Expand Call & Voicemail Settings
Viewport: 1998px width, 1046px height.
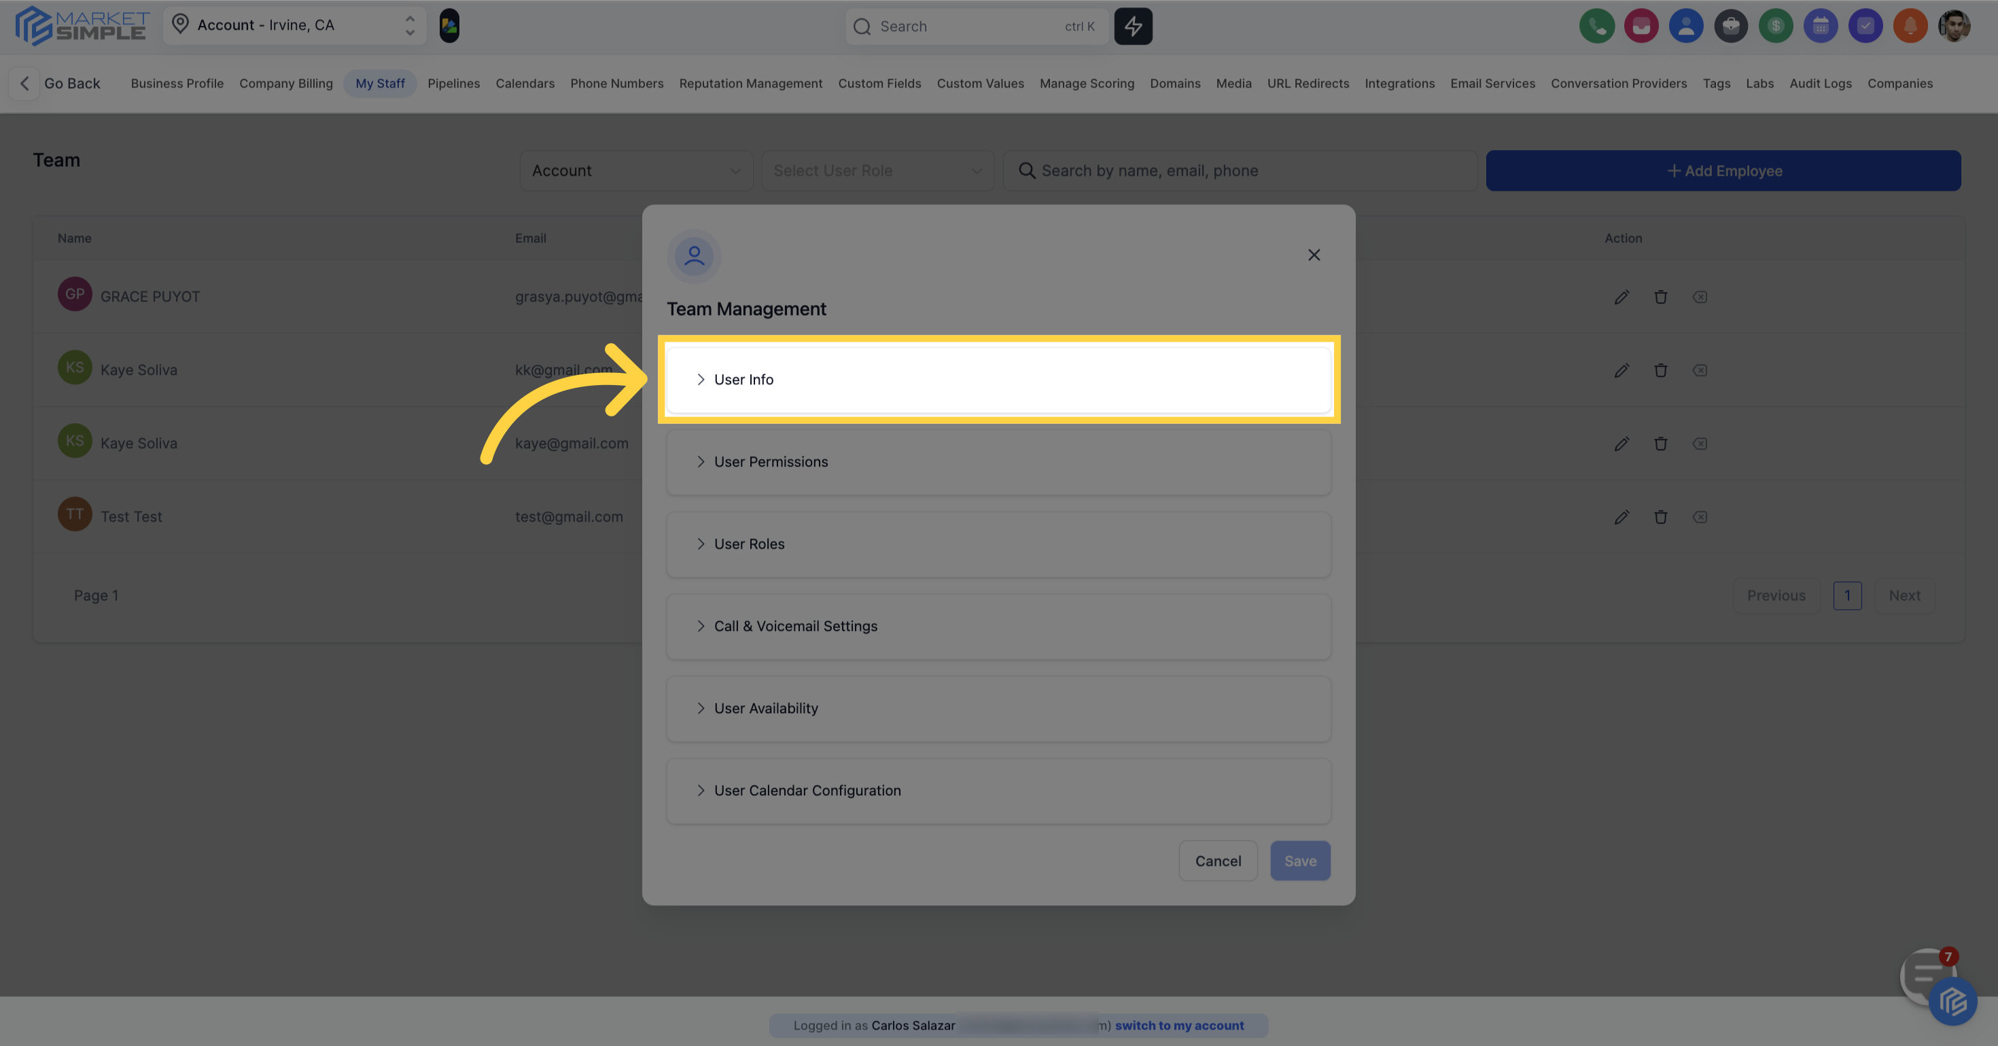pyautogui.click(x=998, y=626)
